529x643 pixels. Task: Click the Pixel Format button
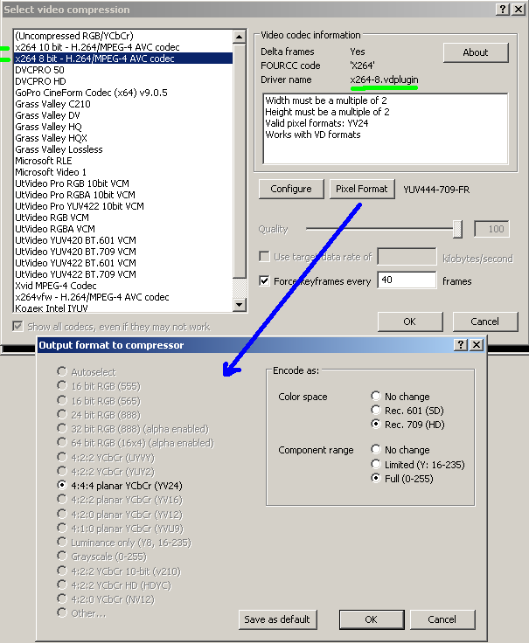click(362, 189)
